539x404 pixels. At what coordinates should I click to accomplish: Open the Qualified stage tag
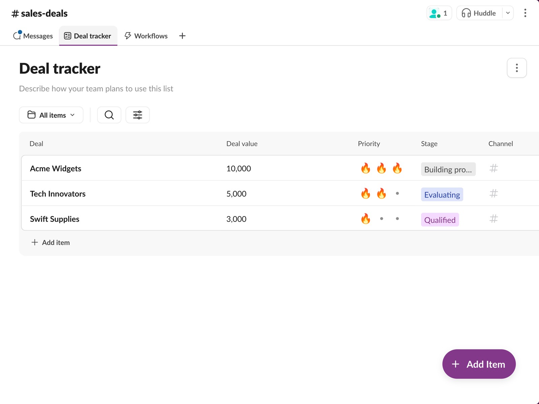tap(440, 220)
